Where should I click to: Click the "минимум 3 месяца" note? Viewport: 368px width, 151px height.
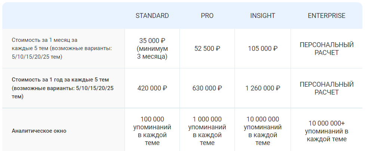pos(152,53)
